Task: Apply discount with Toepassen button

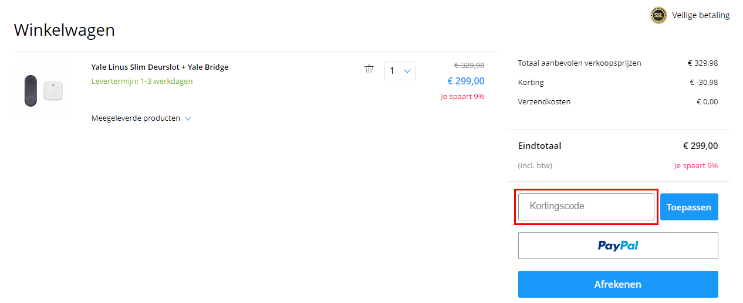Action: coord(689,207)
